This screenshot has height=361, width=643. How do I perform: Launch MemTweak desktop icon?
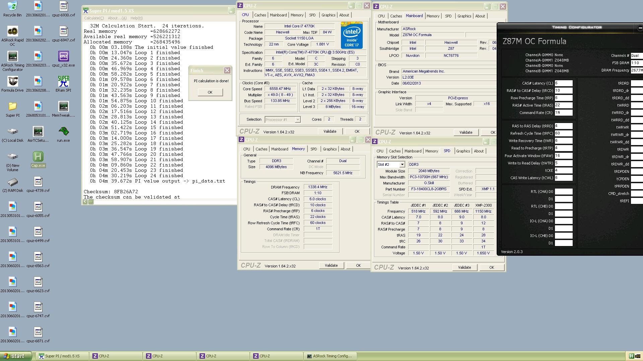tap(63, 109)
